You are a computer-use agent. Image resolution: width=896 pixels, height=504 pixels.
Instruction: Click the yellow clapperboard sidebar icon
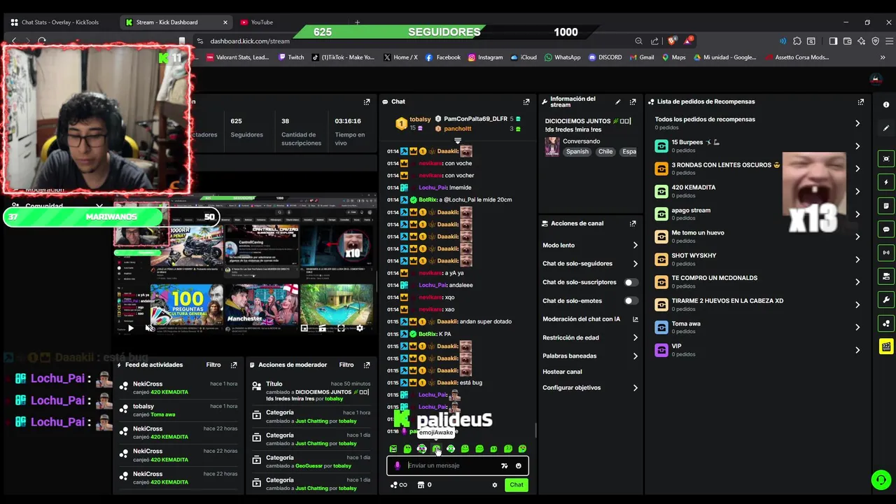coord(886,346)
